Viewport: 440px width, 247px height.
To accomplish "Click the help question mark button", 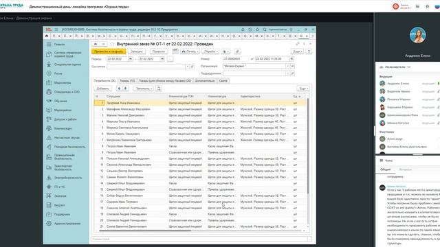I will 309,51.
